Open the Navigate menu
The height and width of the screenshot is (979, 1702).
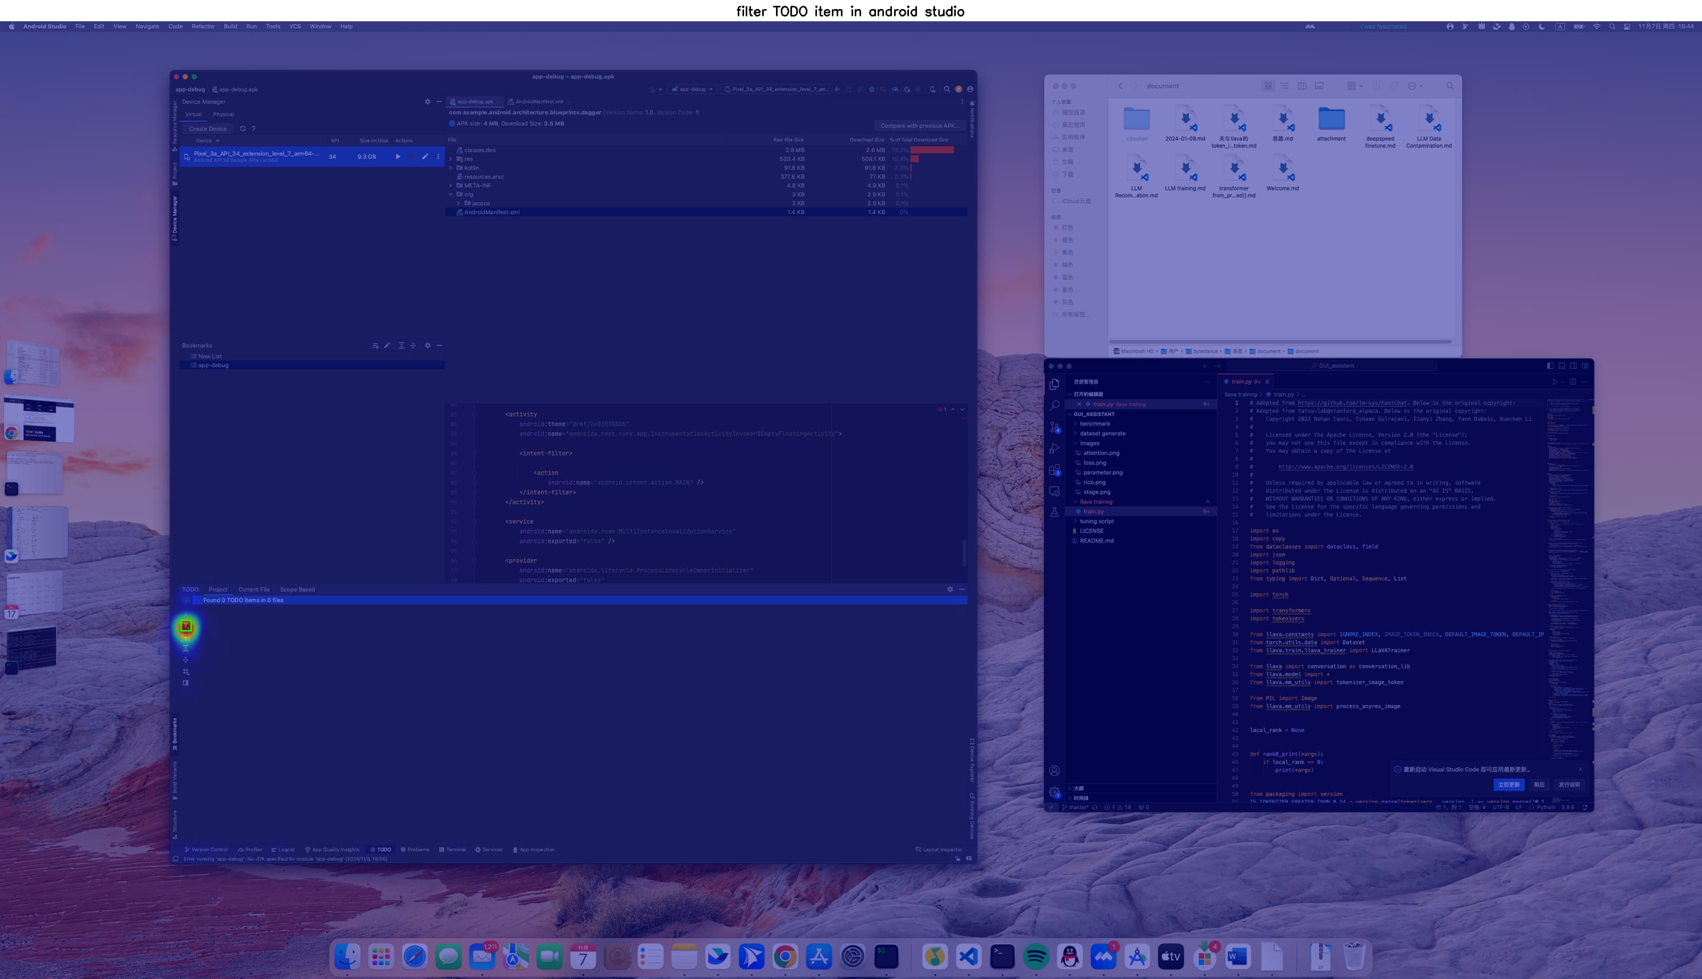(147, 26)
